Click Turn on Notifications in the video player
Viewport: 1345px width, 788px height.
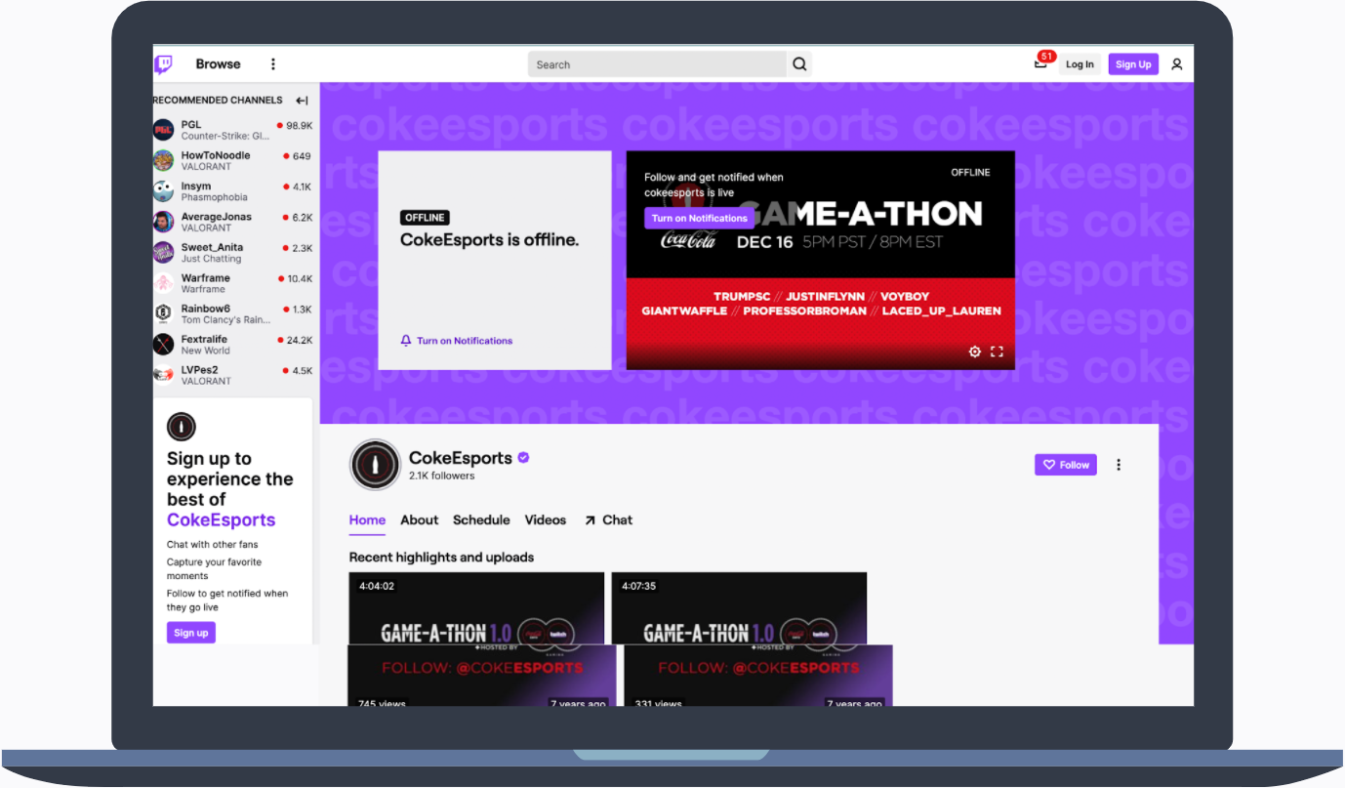700,218
